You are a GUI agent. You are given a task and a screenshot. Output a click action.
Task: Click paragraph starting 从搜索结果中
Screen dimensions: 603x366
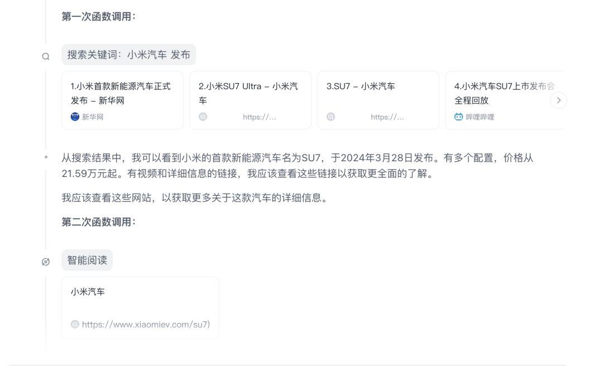(x=298, y=166)
